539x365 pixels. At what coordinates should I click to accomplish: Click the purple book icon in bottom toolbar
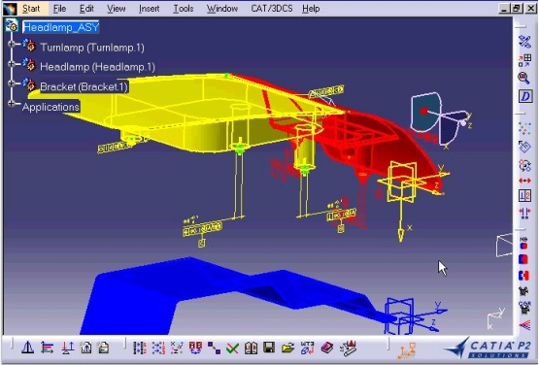click(x=327, y=348)
